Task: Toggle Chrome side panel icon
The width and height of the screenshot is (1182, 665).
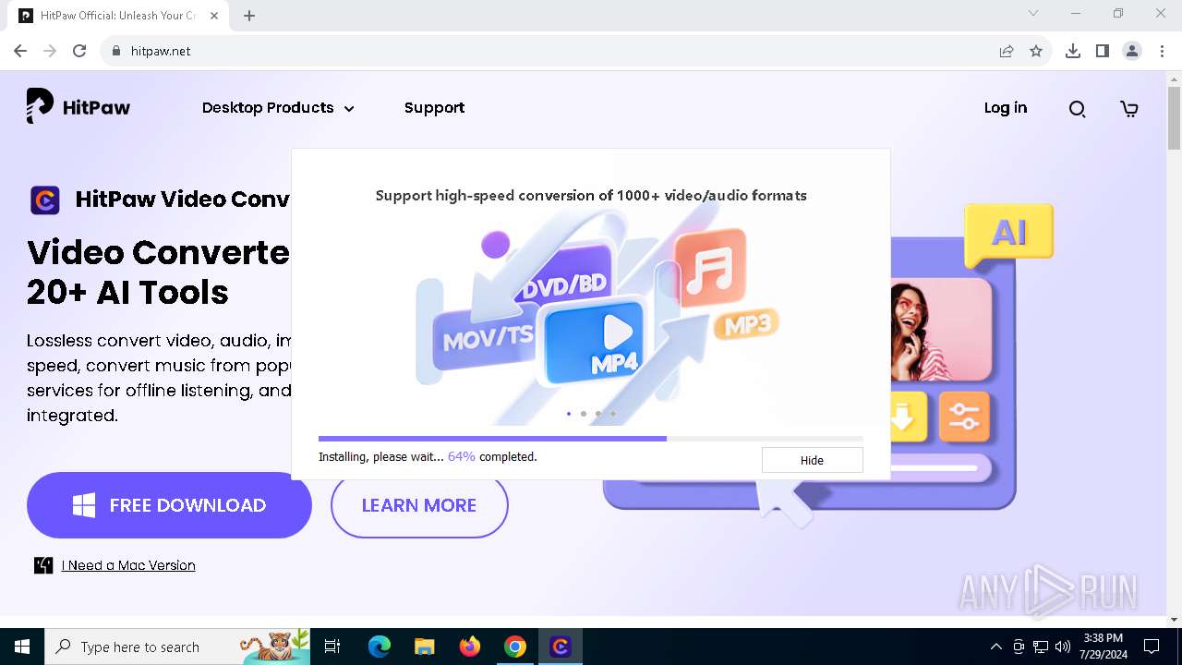Action: 1103,51
